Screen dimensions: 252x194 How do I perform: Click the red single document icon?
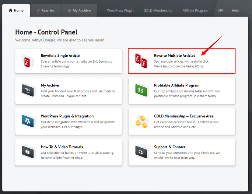click(28, 61)
